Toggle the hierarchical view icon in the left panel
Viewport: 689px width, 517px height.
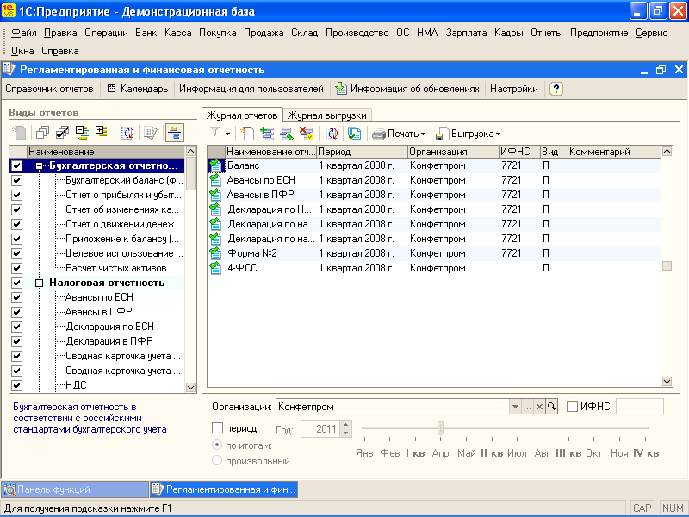(175, 133)
